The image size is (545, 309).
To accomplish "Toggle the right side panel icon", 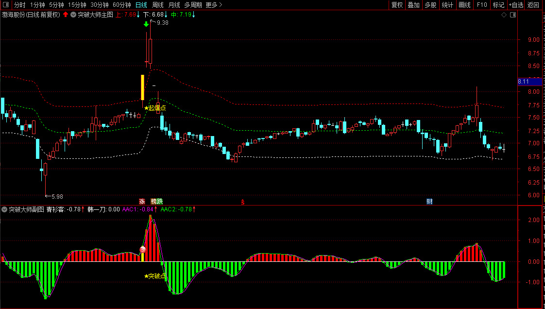I will click(x=512, y=15).
